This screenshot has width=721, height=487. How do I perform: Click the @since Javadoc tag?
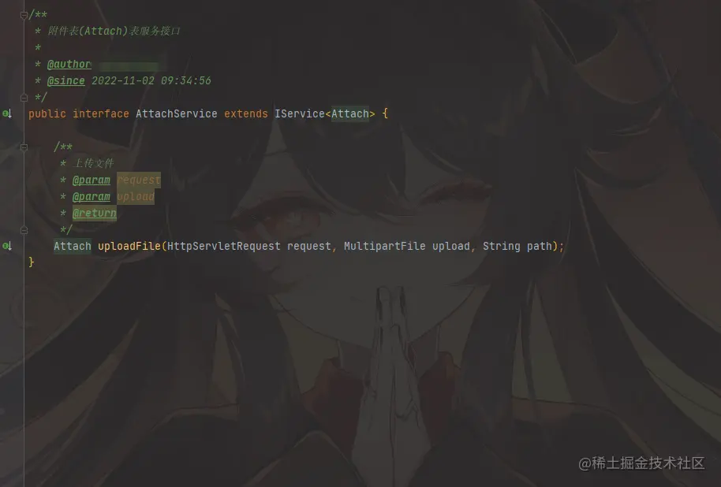(x=65, y=81)
